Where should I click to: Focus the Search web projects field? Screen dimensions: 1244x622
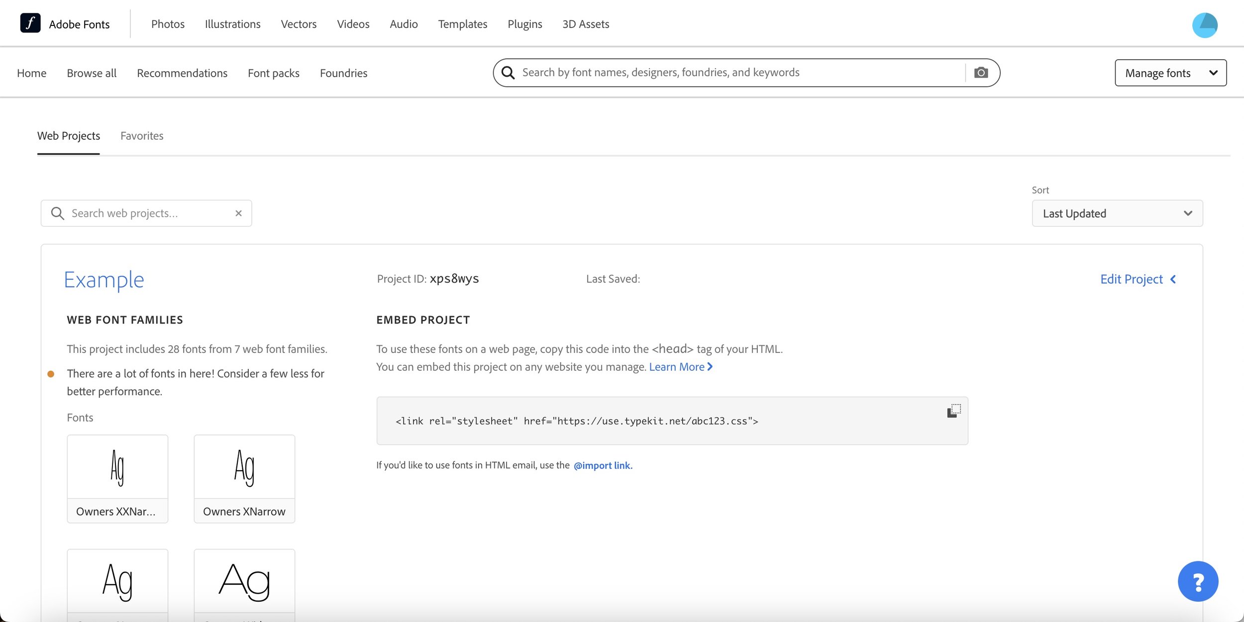pyautogui.click(x=146, y=213)
